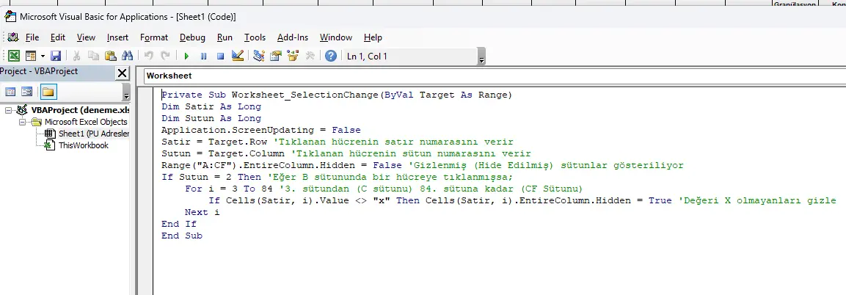Click the View Object icon in Project pane
846x295 pixels.
coord(26,92)
